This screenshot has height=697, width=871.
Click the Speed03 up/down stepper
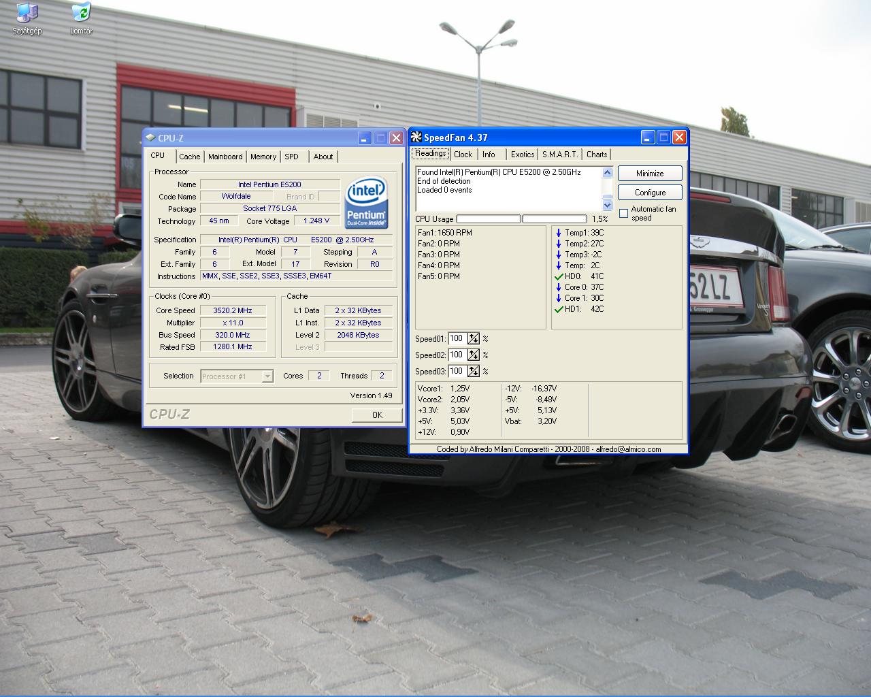[x=474, y=371]
